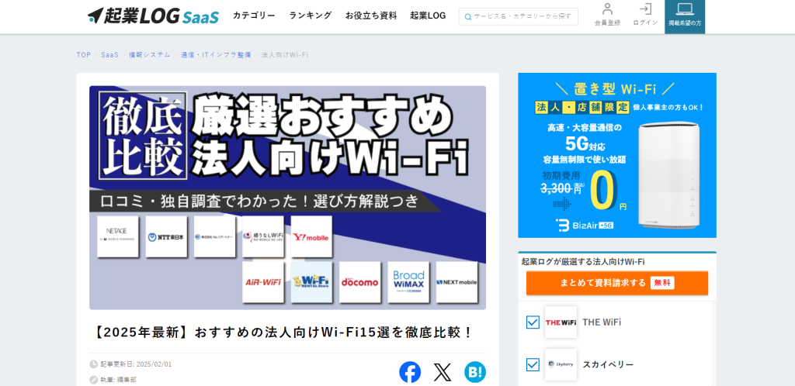
Task: Click the docomo logo tile
Action: point(360,282)
